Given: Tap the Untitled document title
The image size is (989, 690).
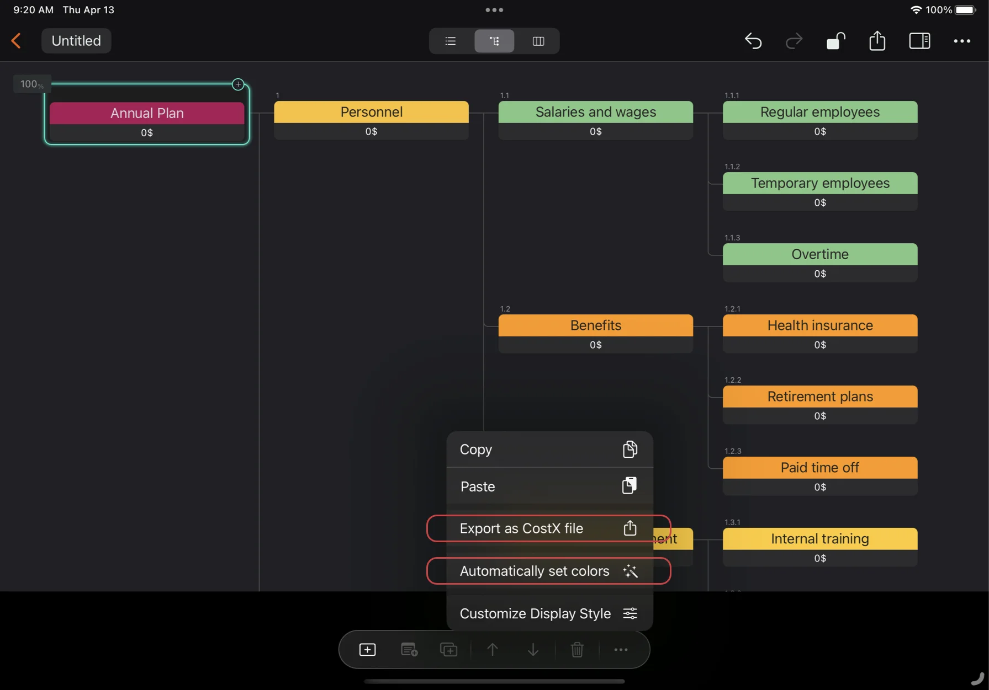Looking at the screenshot, I should (x=76, y=41).
